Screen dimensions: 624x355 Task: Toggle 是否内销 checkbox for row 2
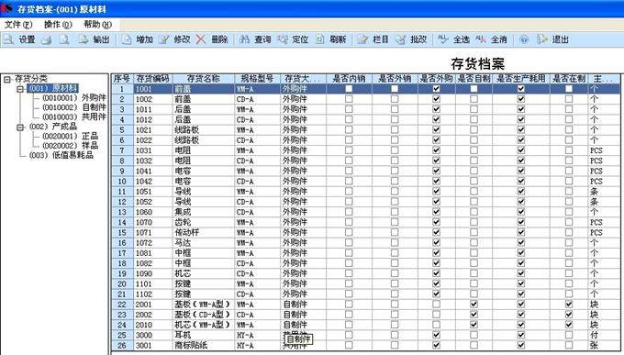(349, 99)
